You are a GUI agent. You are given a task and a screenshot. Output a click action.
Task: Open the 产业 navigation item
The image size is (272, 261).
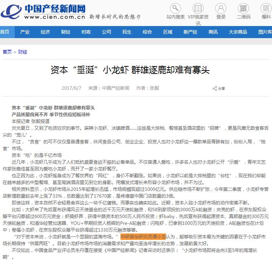25,32
